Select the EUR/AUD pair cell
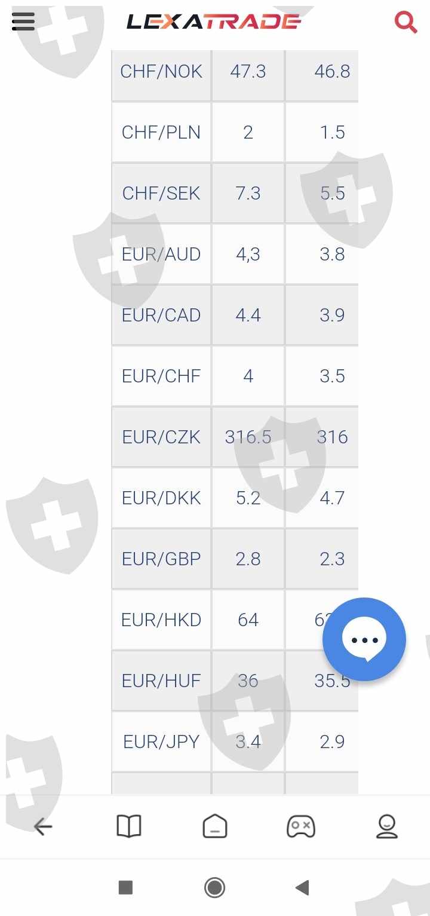The image size is (430, 916). point(161,255)
